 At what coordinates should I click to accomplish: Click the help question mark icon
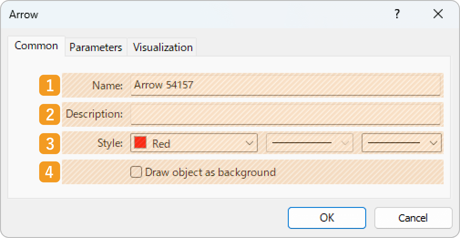click(397, 14)
